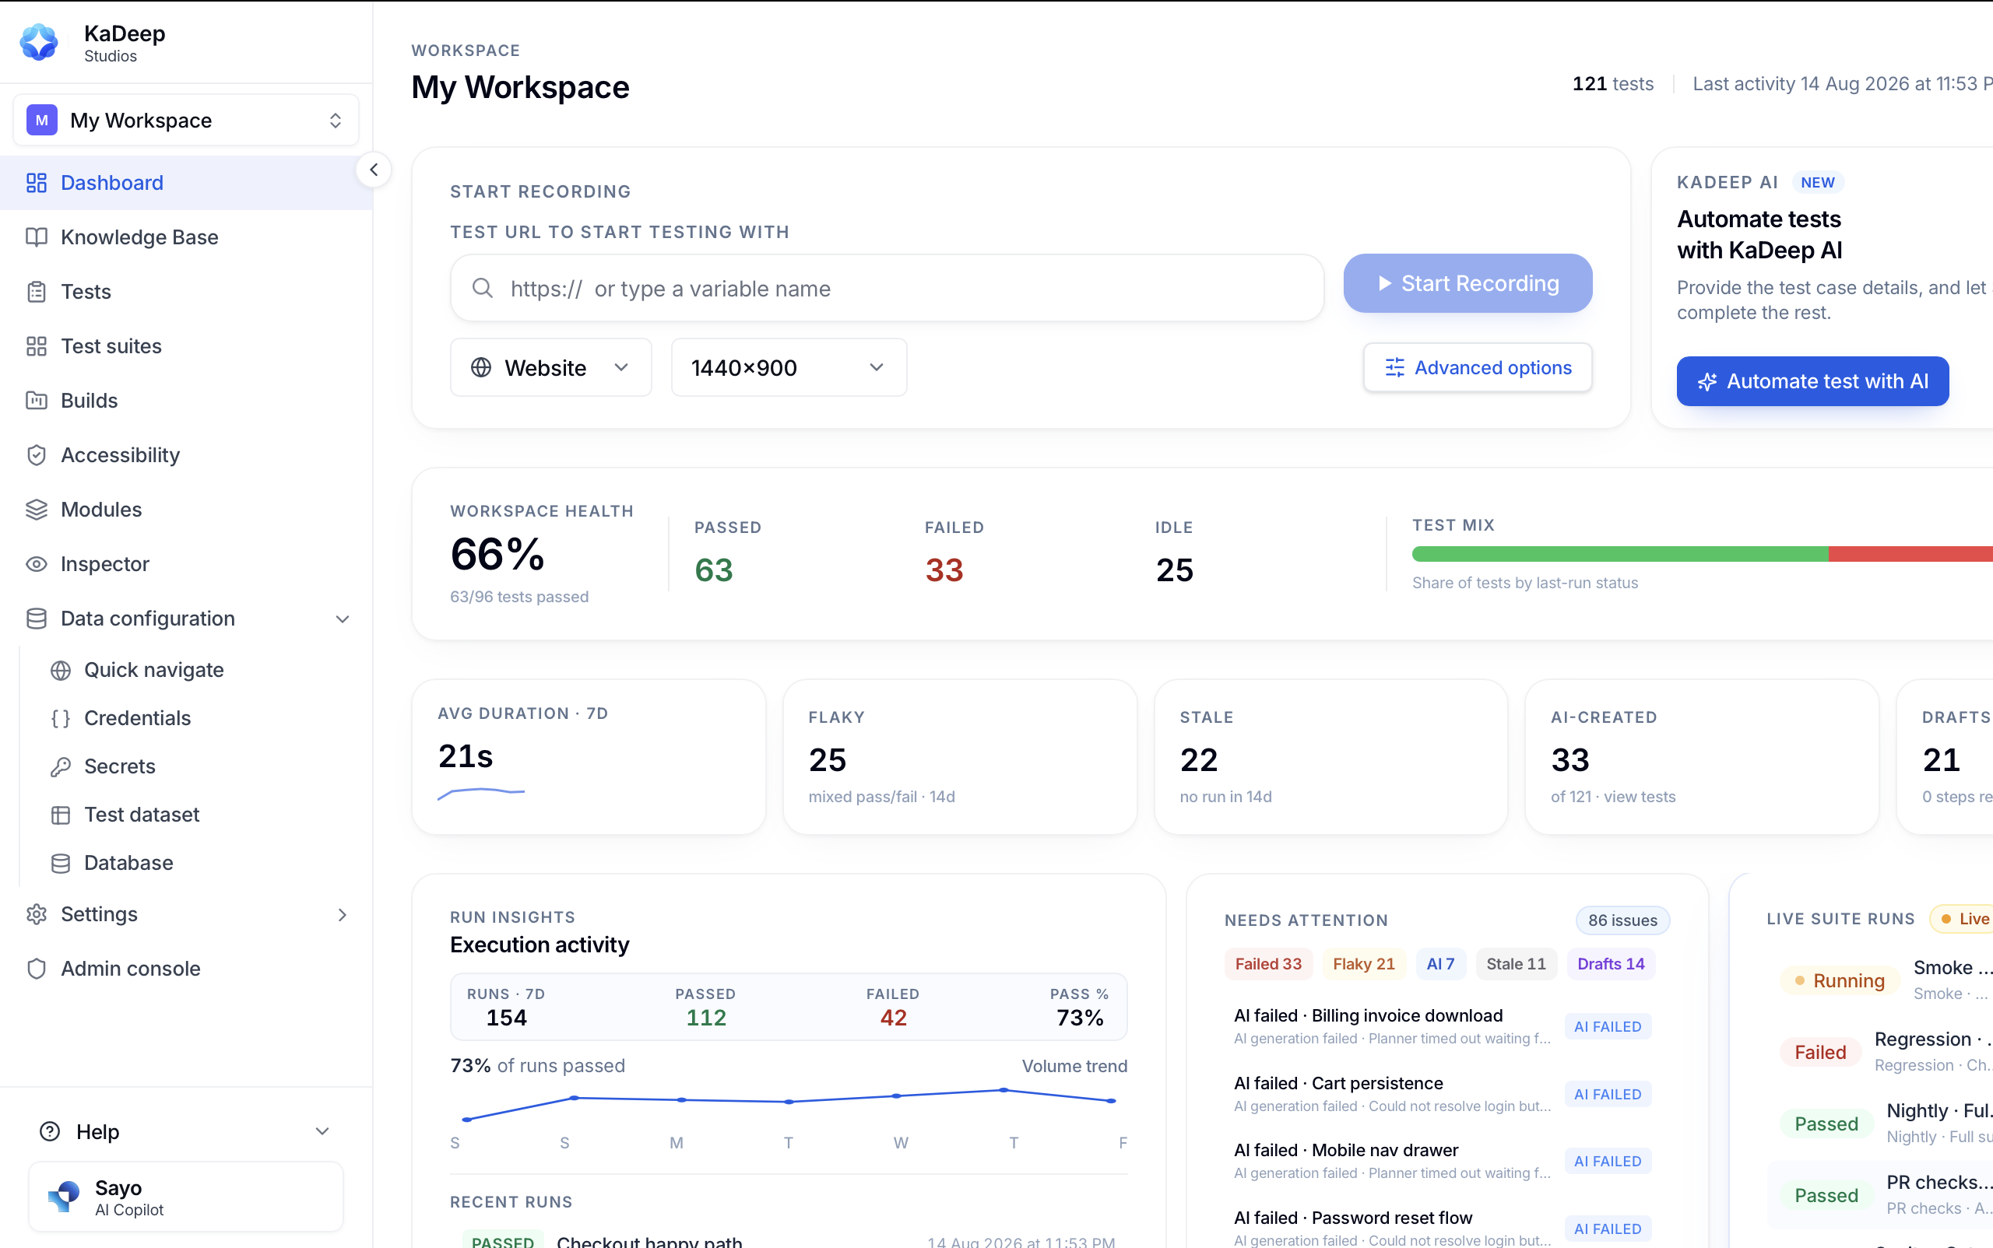Click the Accessibility shield icon
This screenshot has height=1248, width=1993.
click(x=37, y=455)
